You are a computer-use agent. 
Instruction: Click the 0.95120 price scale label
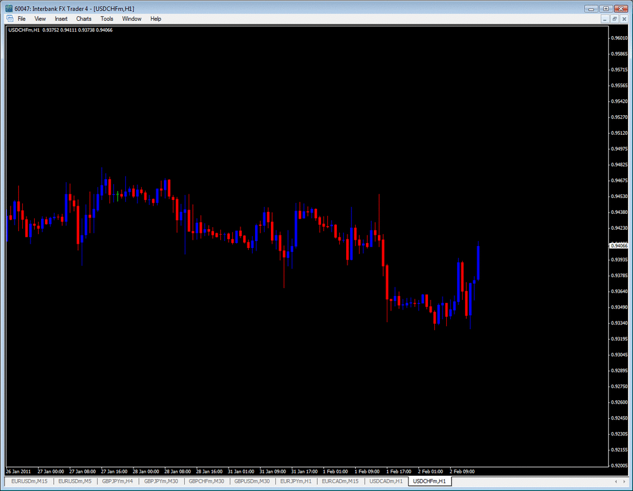pos(619,133)
